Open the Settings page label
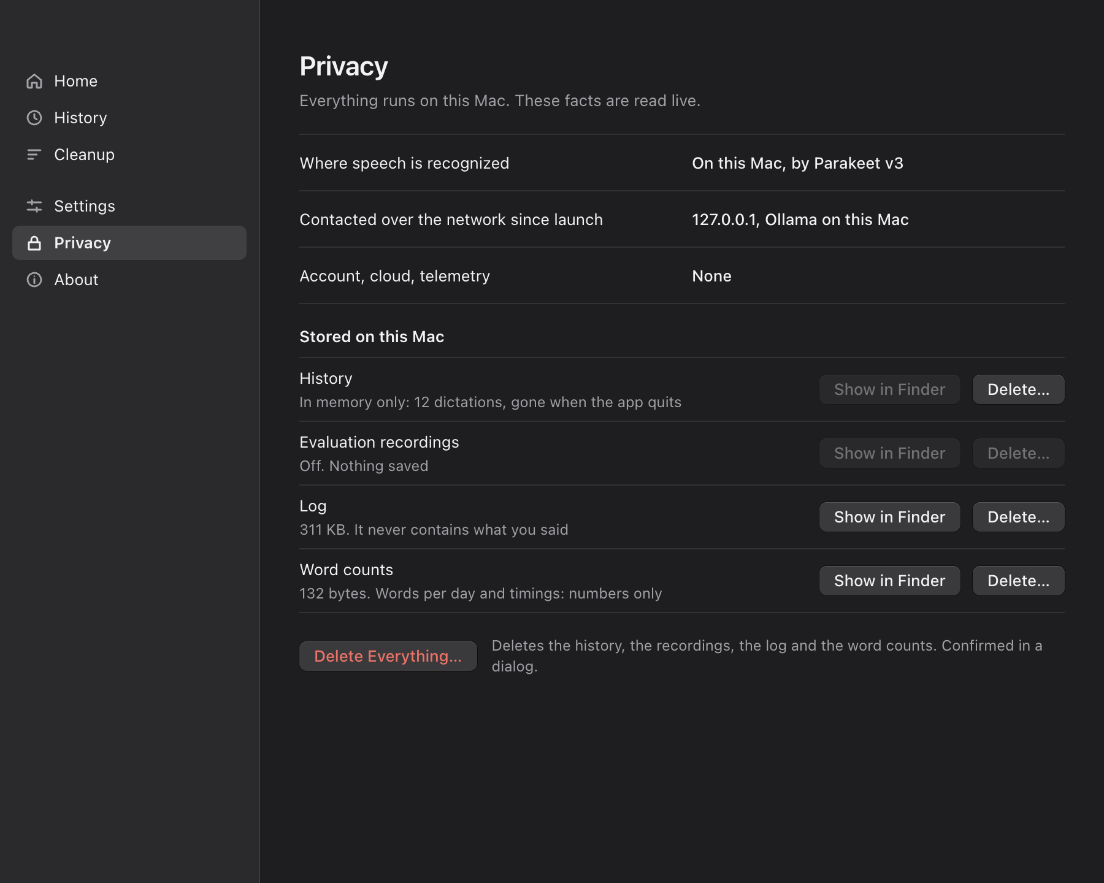The width and height of the screenshot is (1104, 883). click(85, 206)
